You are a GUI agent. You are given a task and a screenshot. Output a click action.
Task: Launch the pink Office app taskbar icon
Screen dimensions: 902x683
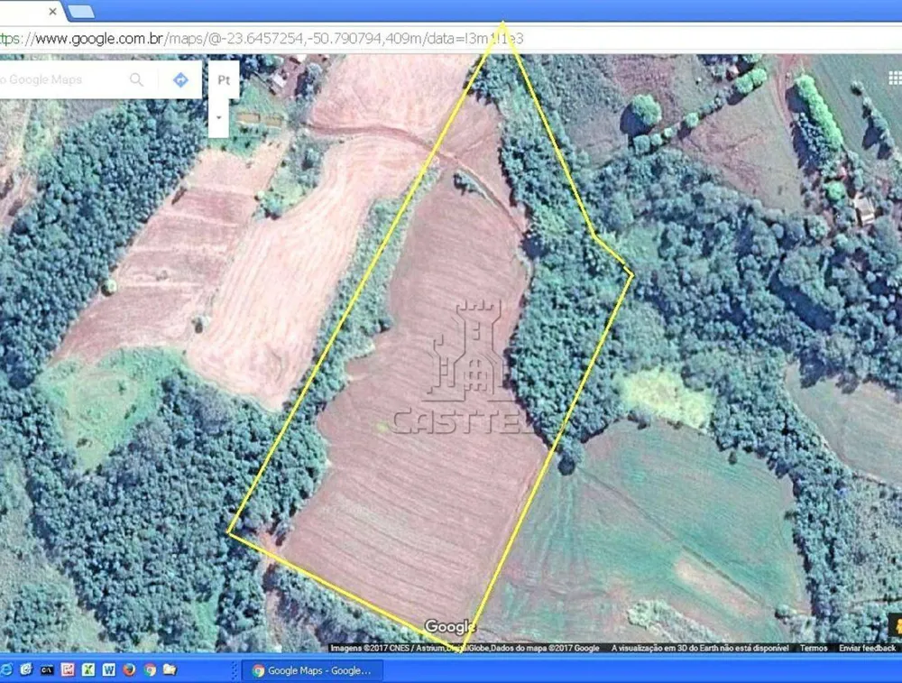[x=68, y=669]
